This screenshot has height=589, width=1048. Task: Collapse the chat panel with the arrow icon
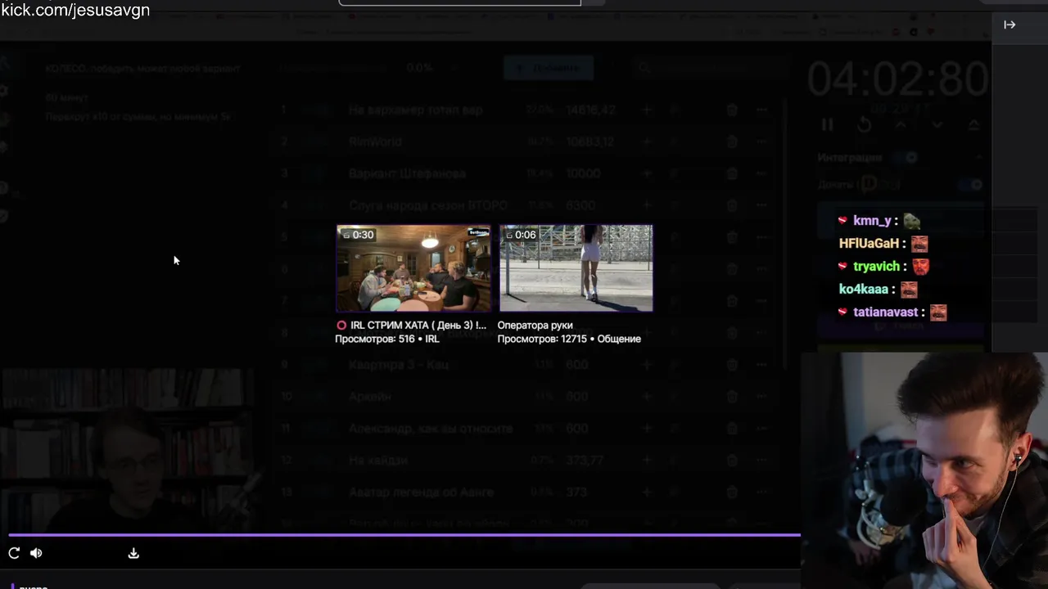1010,25
